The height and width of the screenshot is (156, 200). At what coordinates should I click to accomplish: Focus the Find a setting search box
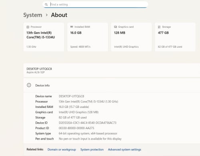95,4
